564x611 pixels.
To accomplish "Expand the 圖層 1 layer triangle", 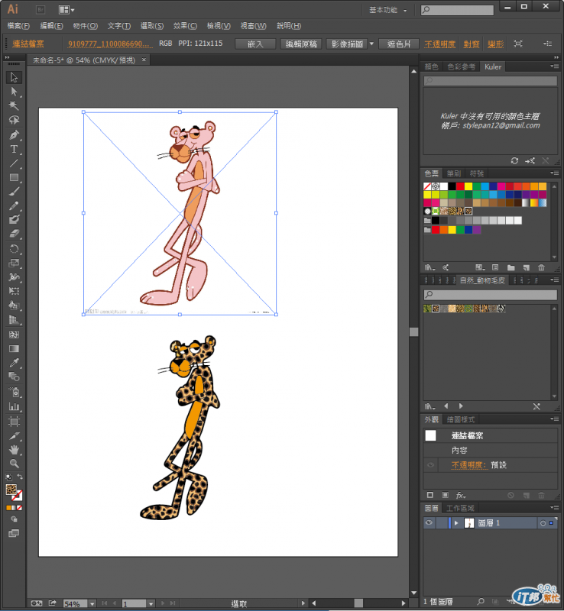I will (x=456, y=523).
